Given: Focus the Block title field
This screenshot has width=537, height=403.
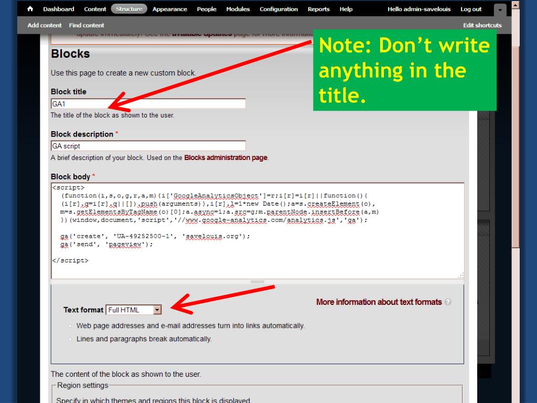Looking at the screenshot, I should point(148,104).
